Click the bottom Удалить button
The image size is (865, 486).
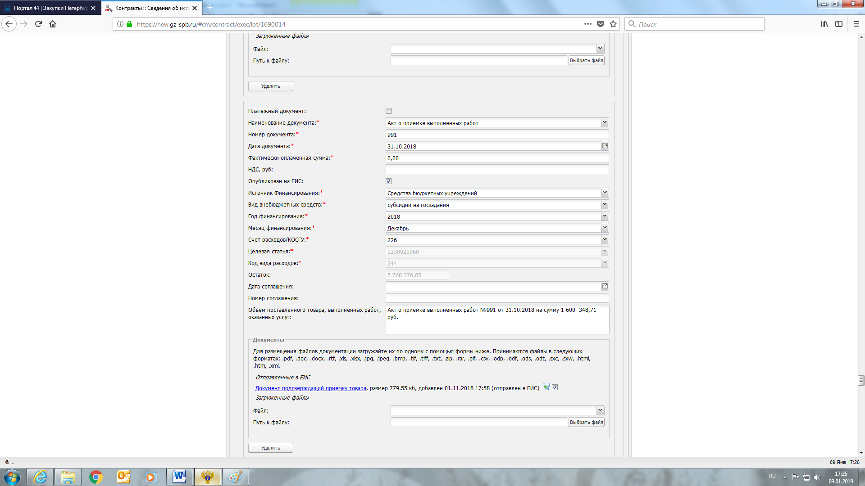270,448
